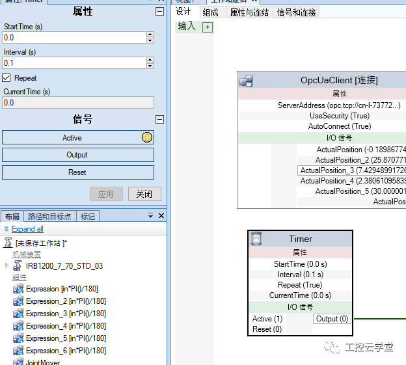406x365 pixels.
Task: Select the Expression_6 component icon
Action: pyautogui.click(x=18, y=351)
